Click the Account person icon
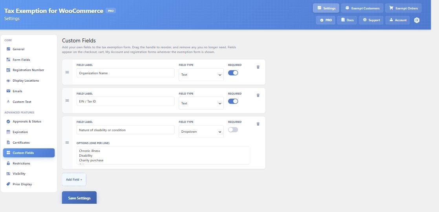The image size is (439, 212). click(391, 20)
